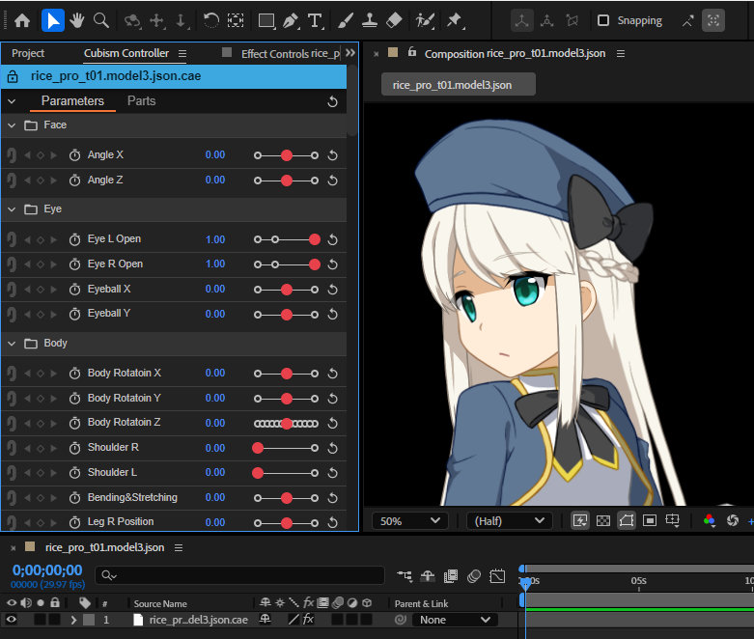Image resolution: width=754 pixels, height=639 pixels.
Task: Click the Angle X slider handle
Action: [x=287, y=155]
